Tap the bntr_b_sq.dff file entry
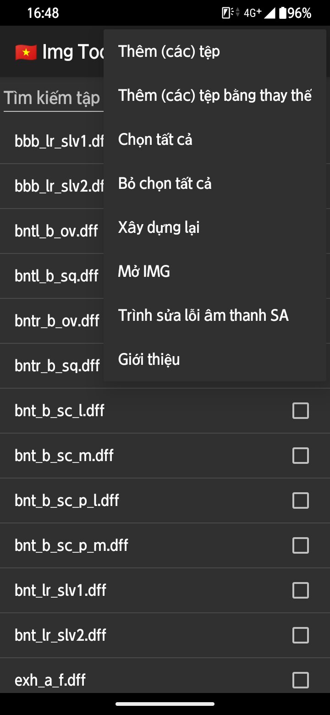Image resolution: width=330 pixels, height=715 pixels. point(57,366)
